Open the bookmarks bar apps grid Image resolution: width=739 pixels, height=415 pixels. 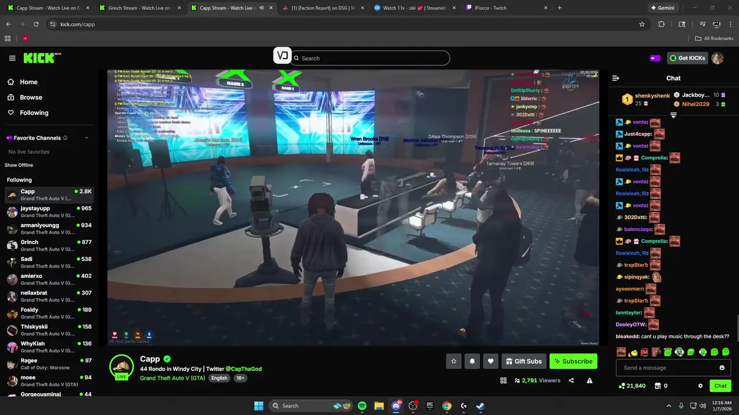pyautogui.click(x=8, y=39)
